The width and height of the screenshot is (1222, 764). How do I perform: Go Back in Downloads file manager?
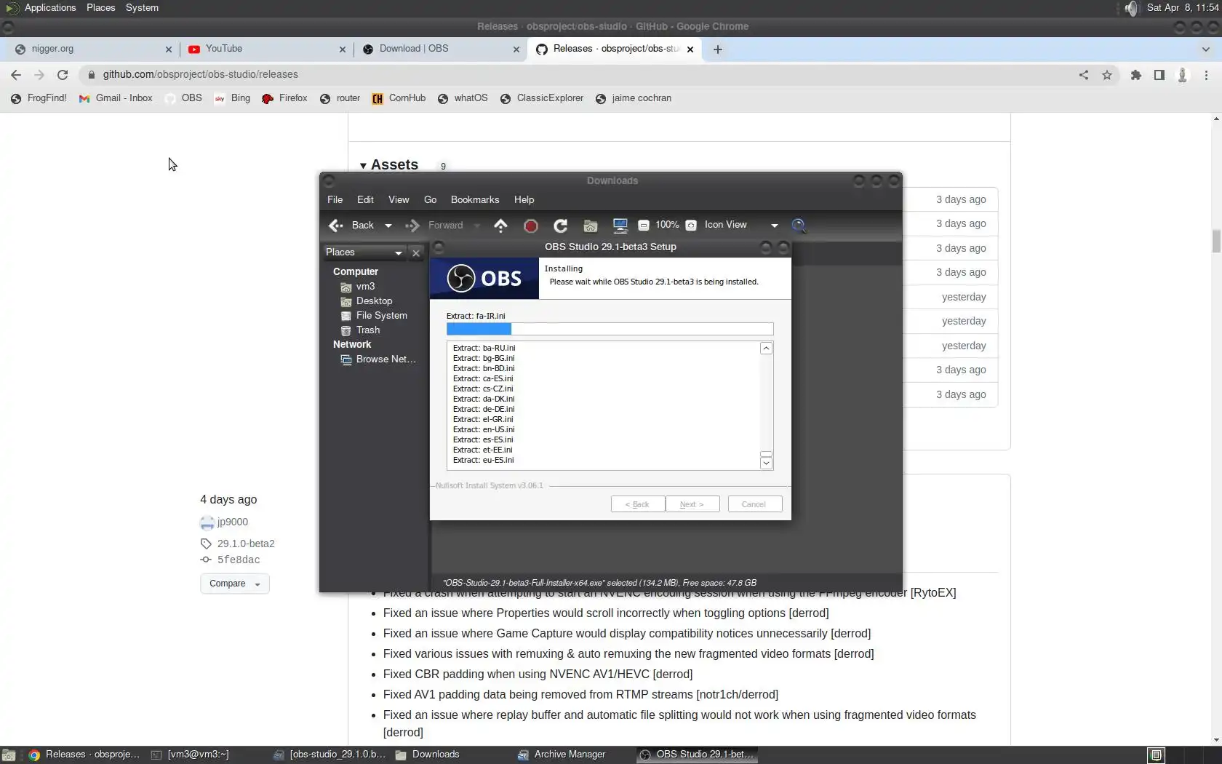(351, 226)
